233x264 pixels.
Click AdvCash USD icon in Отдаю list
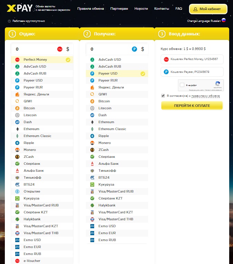click(17, 67)
